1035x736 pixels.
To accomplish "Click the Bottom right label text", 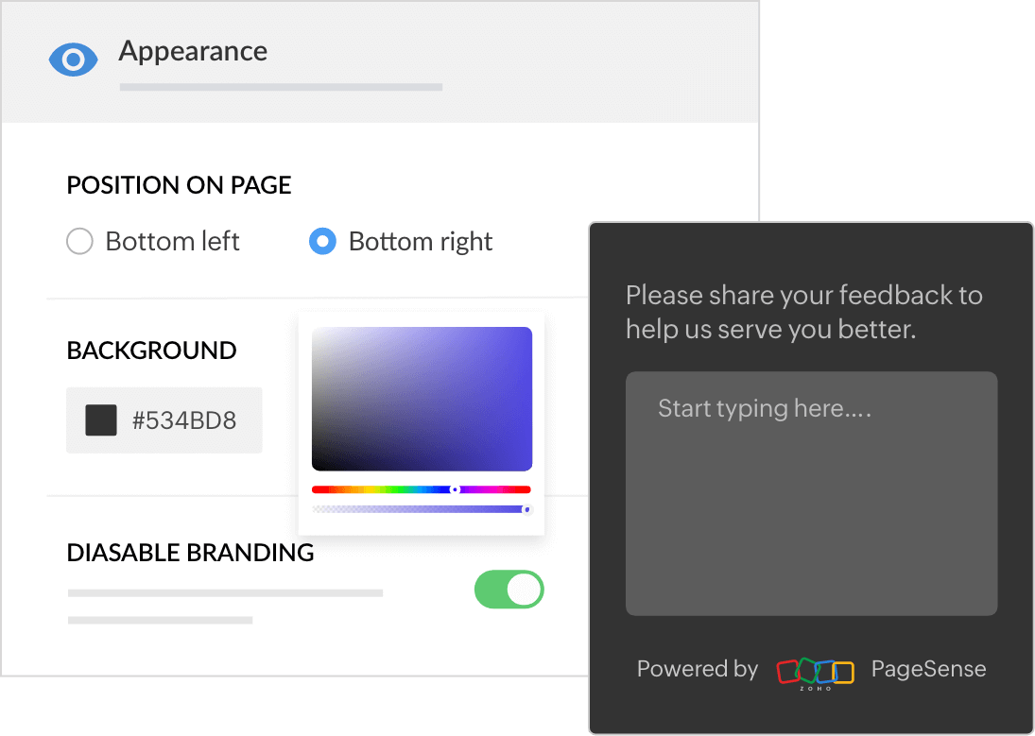I will (421, 242).
